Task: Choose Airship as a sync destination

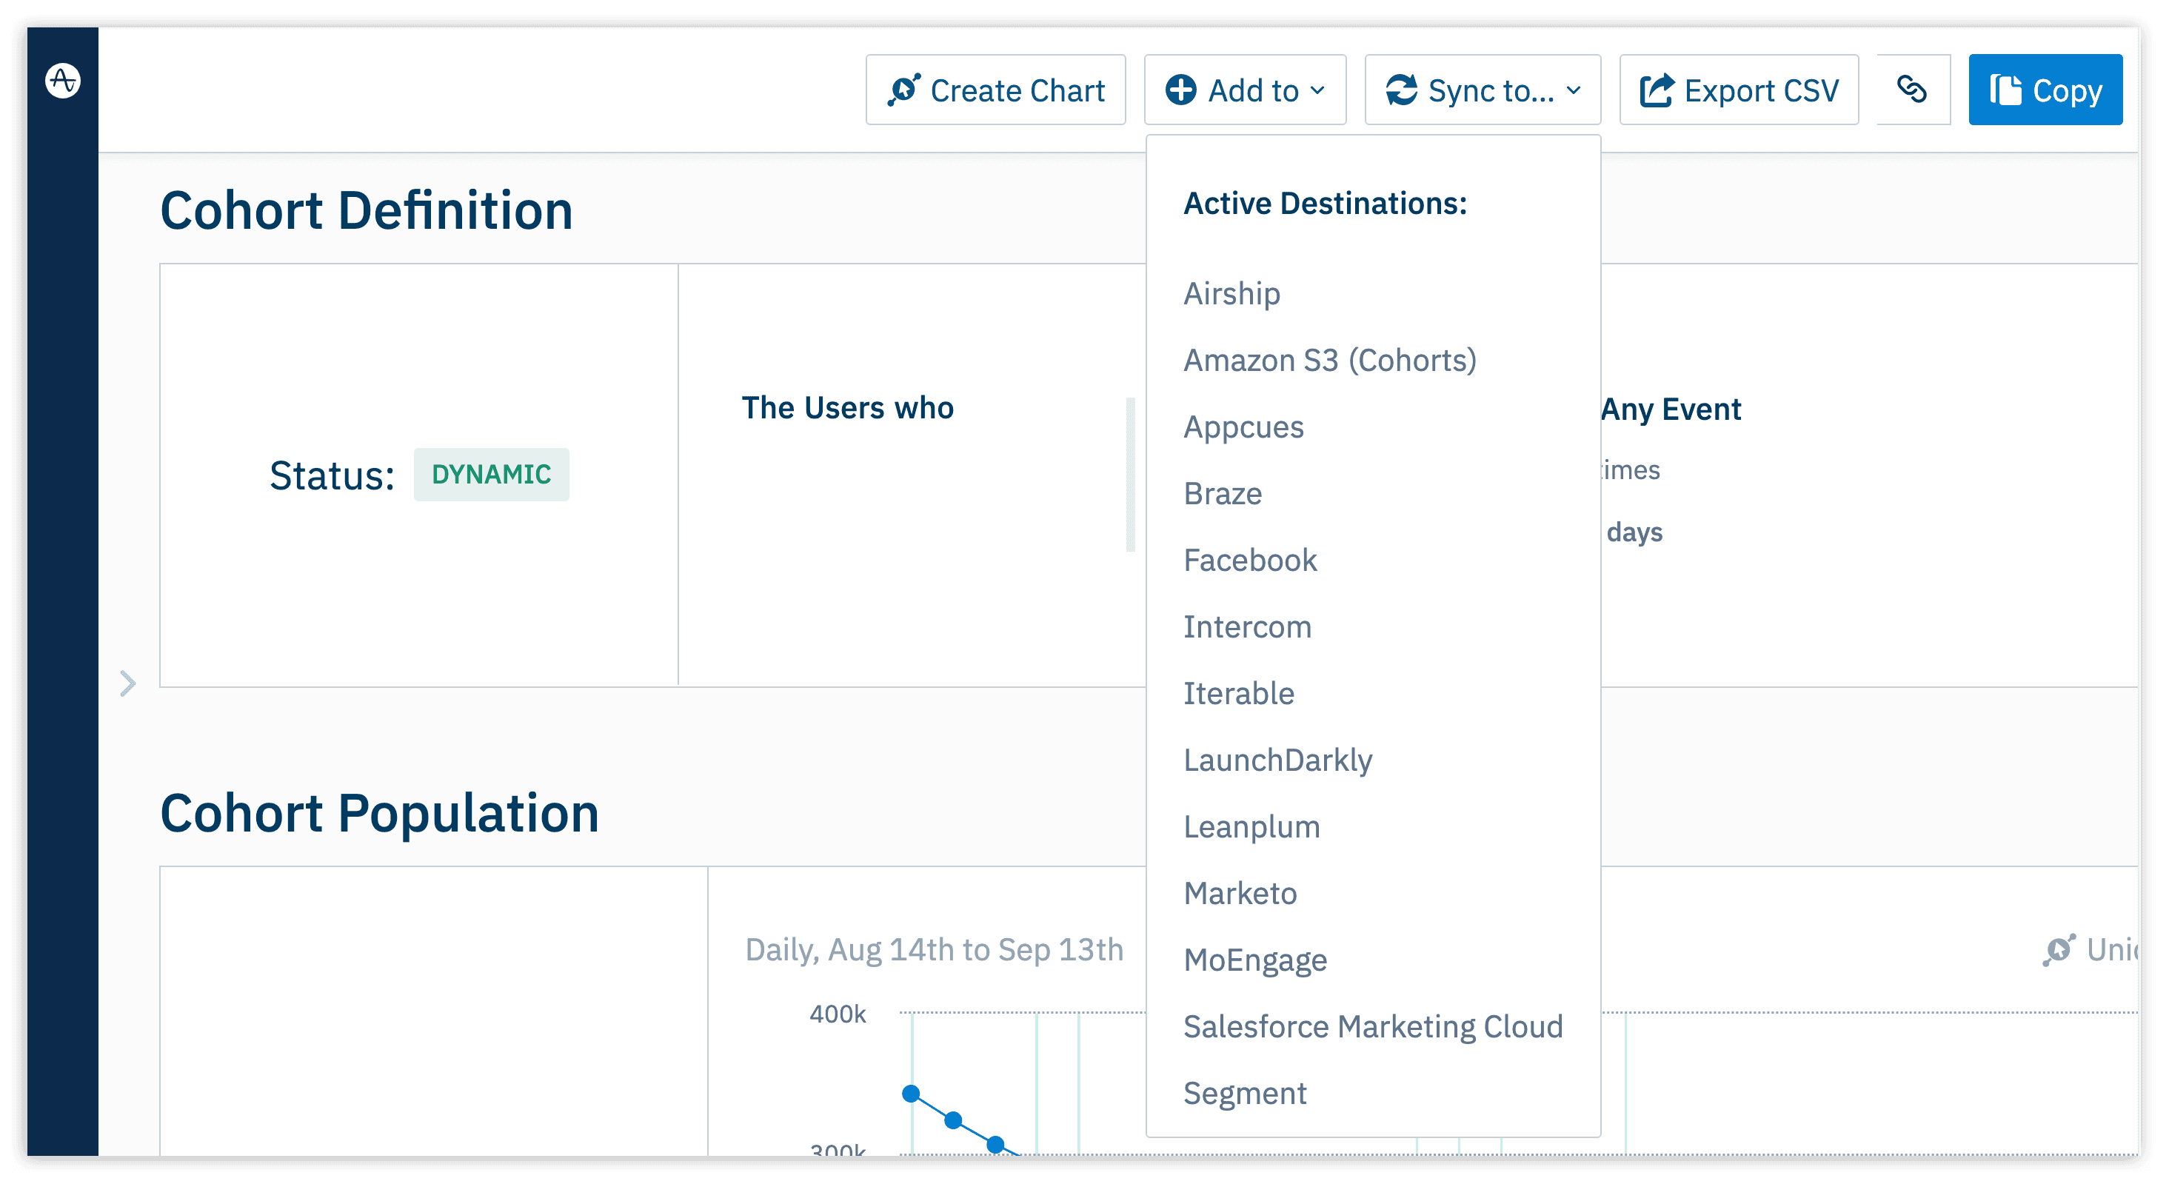Action: coord(1231,293)
